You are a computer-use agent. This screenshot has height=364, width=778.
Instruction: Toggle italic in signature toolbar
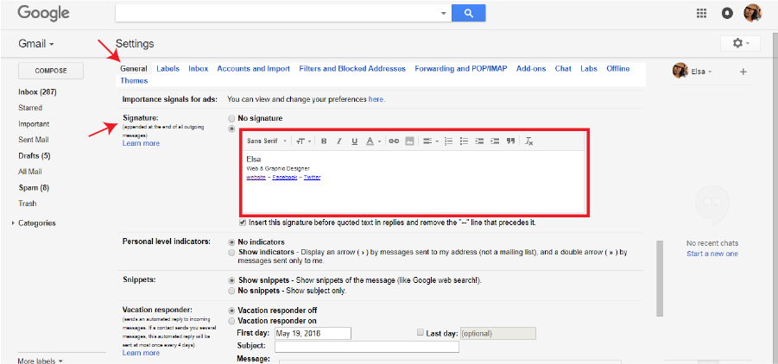pyautogui.click(x=338, y=141)
